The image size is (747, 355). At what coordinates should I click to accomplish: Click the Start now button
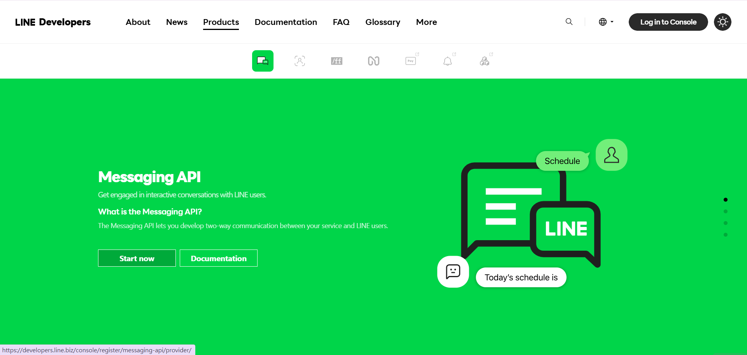[137, 258]
